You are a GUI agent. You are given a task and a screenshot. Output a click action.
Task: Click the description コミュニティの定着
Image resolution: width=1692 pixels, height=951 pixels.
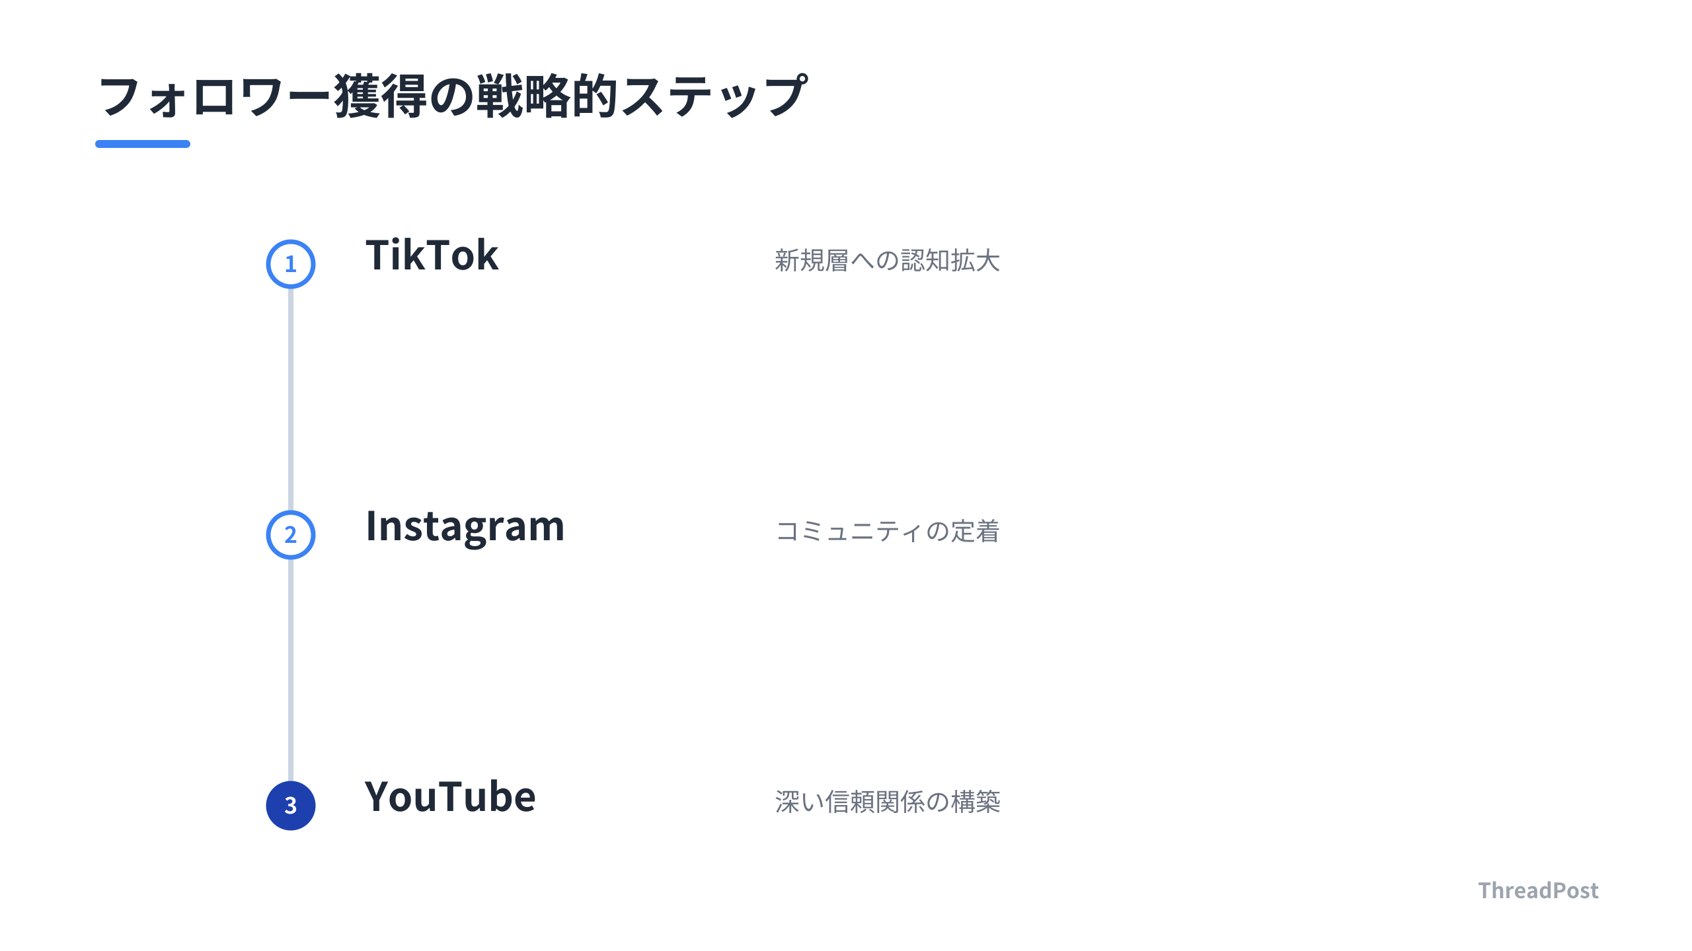pos(887,532)
